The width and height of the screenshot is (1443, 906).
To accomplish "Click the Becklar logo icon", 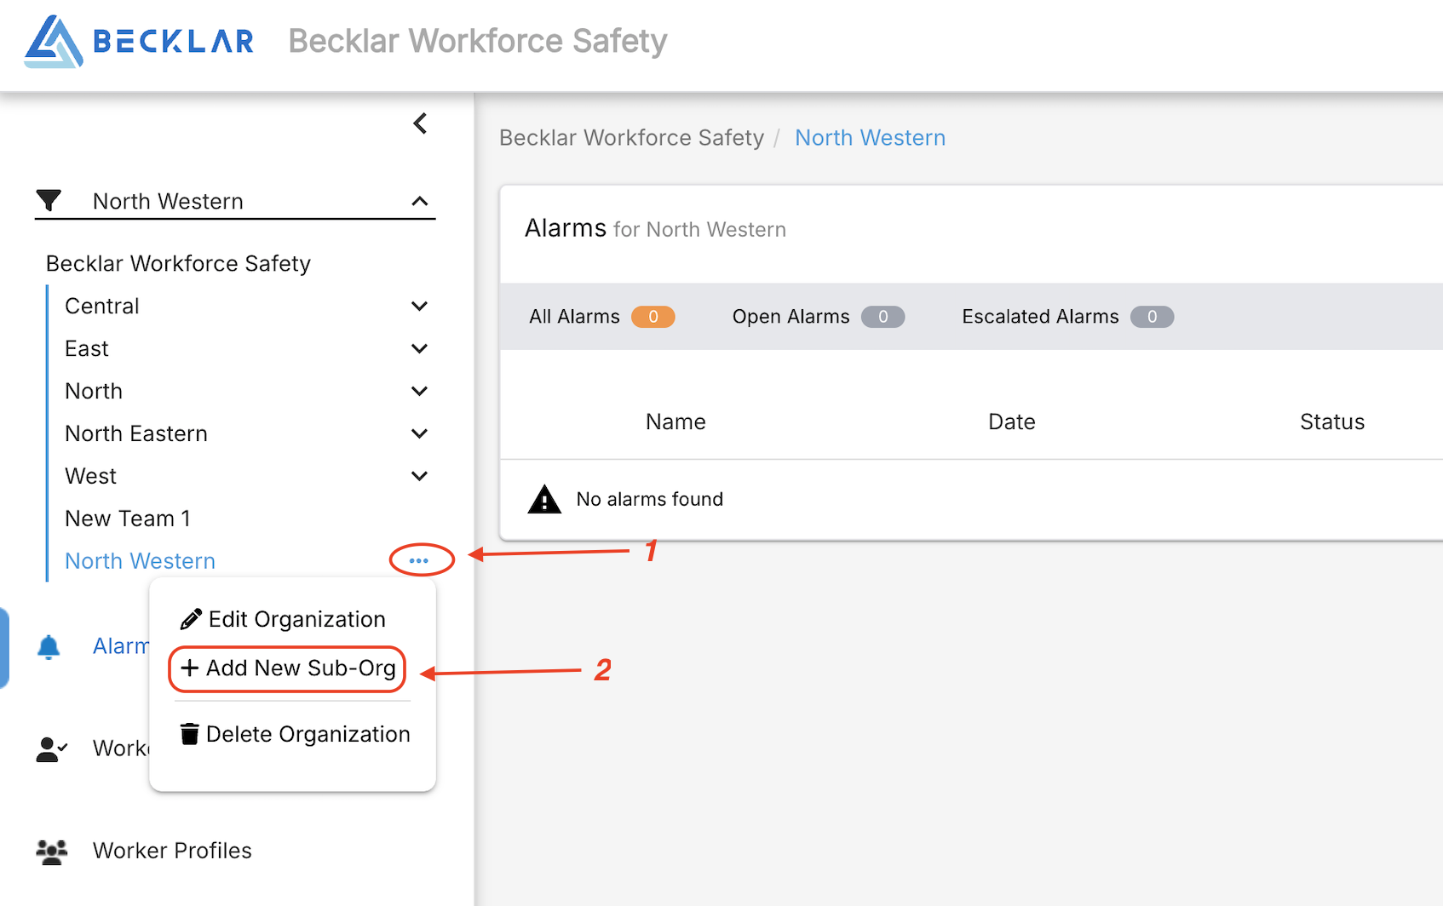I will point(54,41).
